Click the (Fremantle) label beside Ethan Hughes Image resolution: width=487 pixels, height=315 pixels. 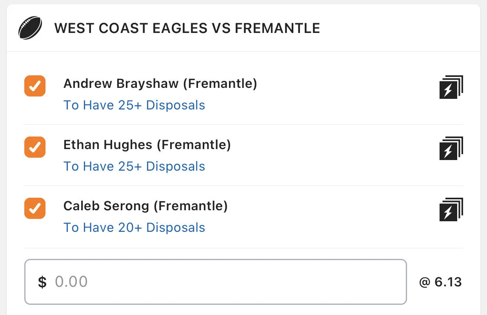(x=194, y=145)
